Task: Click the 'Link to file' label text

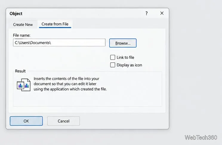Action: [125, 57]
